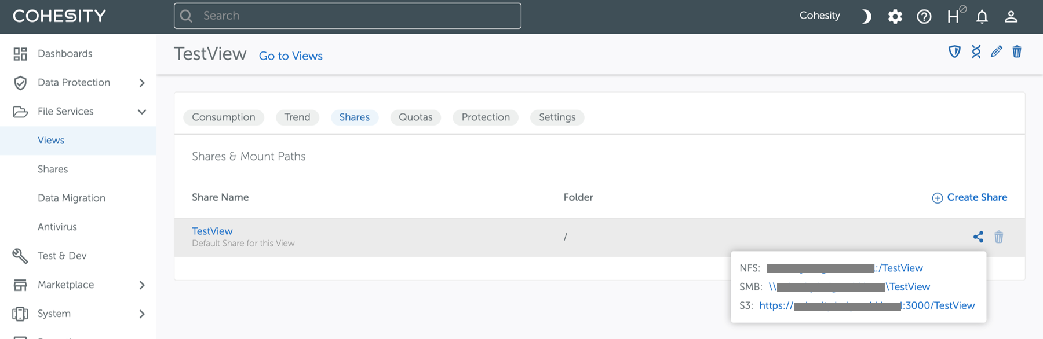
Task: Delete the TestView share via row trash icon
Action: [x=999, y=237]
